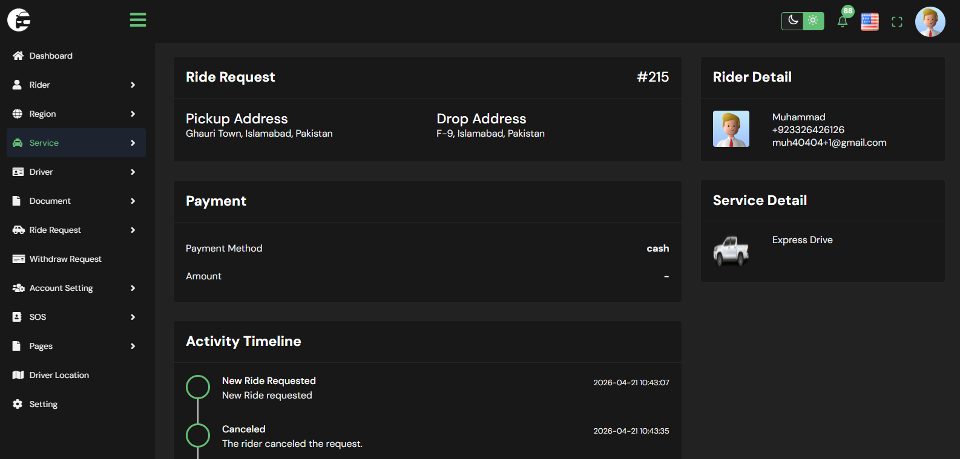This screenshot has height=459, width=960.
Task: Select the Service menu label
Action: pos(44,143)
